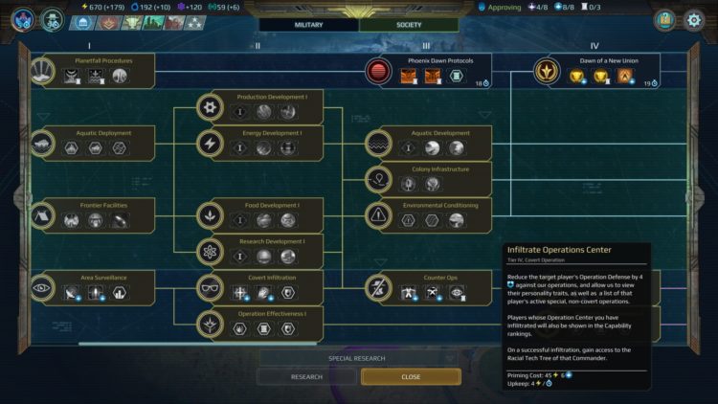718x404 pixels.
Task: Click the Environmental Conditioning warning icon
Action: pyautogui.click(x=378, y=215)
